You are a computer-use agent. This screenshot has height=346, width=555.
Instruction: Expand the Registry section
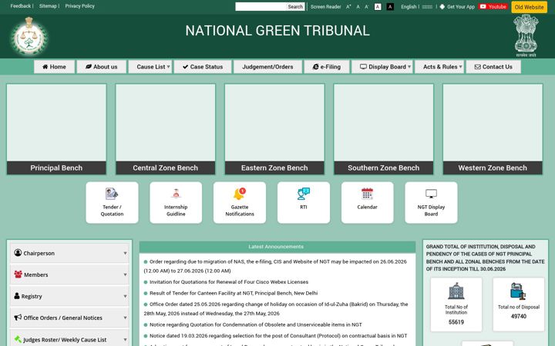pos(69,296)
